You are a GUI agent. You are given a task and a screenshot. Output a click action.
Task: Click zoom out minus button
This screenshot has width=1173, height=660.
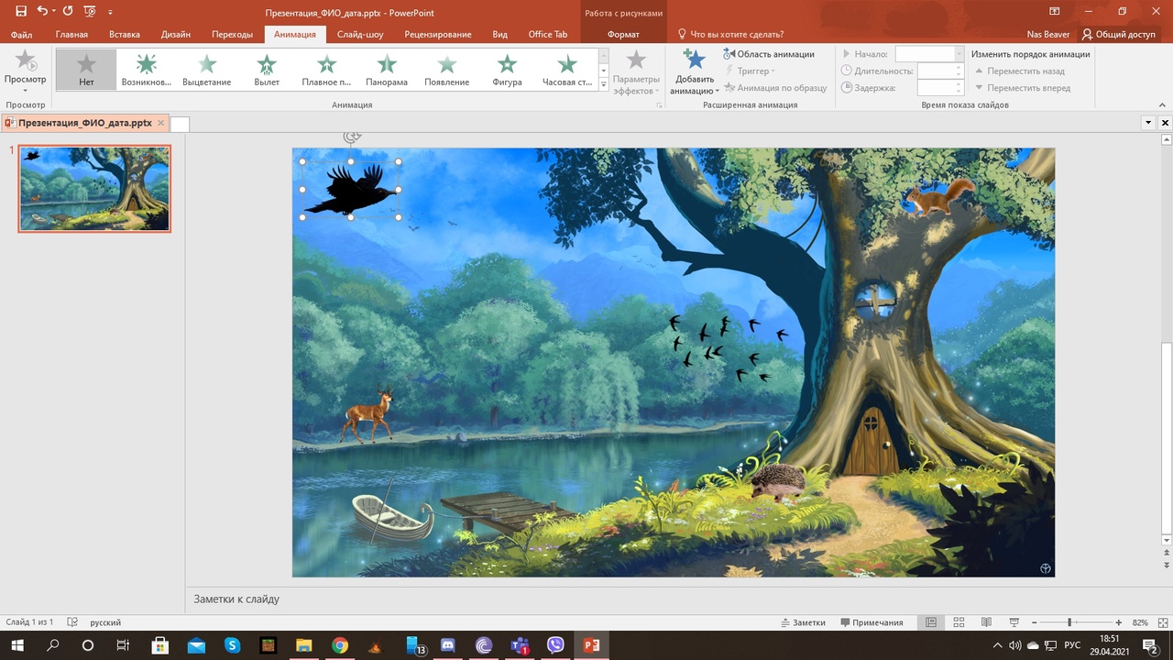pyautogui.click(x=1035, y=622)
